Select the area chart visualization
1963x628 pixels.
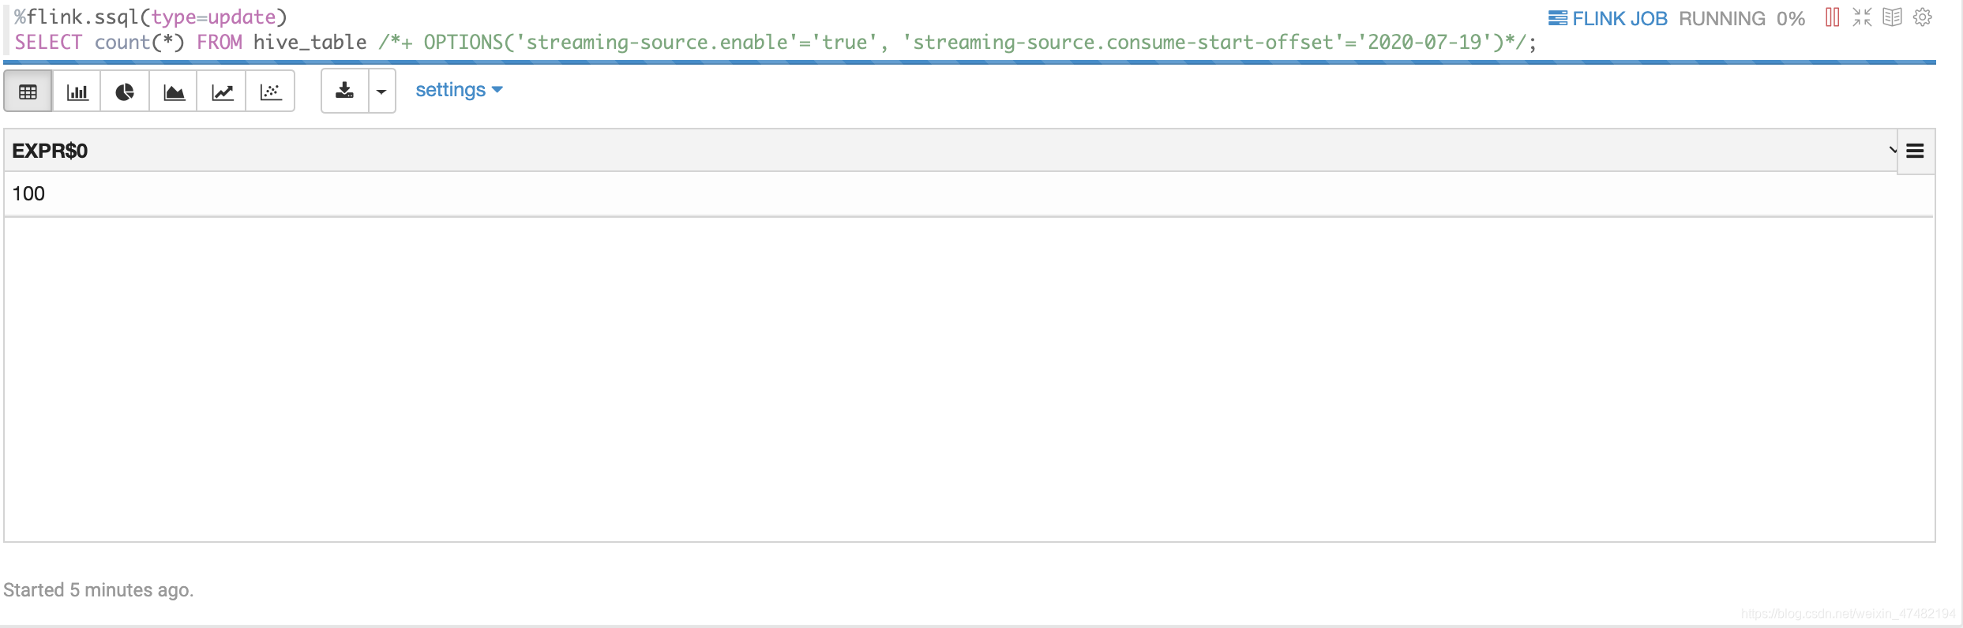point(174,92)
